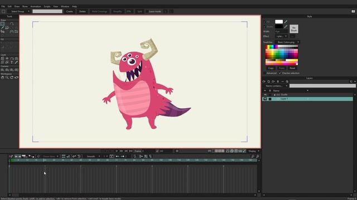
Task: Expand the Doodle group layer
Action: coord(274,95)
